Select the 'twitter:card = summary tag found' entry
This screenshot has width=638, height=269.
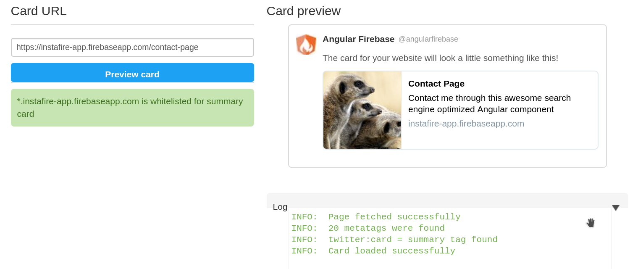394,240
